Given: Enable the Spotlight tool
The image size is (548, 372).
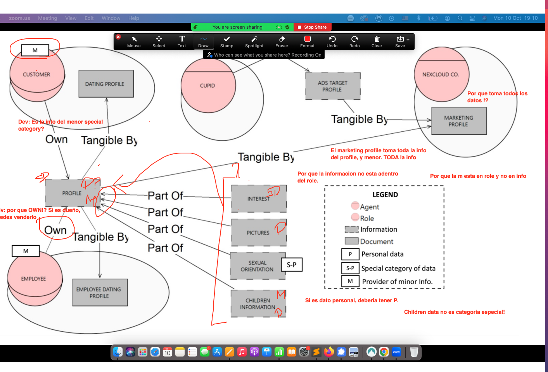Looking at the screenshot, I should coord(254,41).
